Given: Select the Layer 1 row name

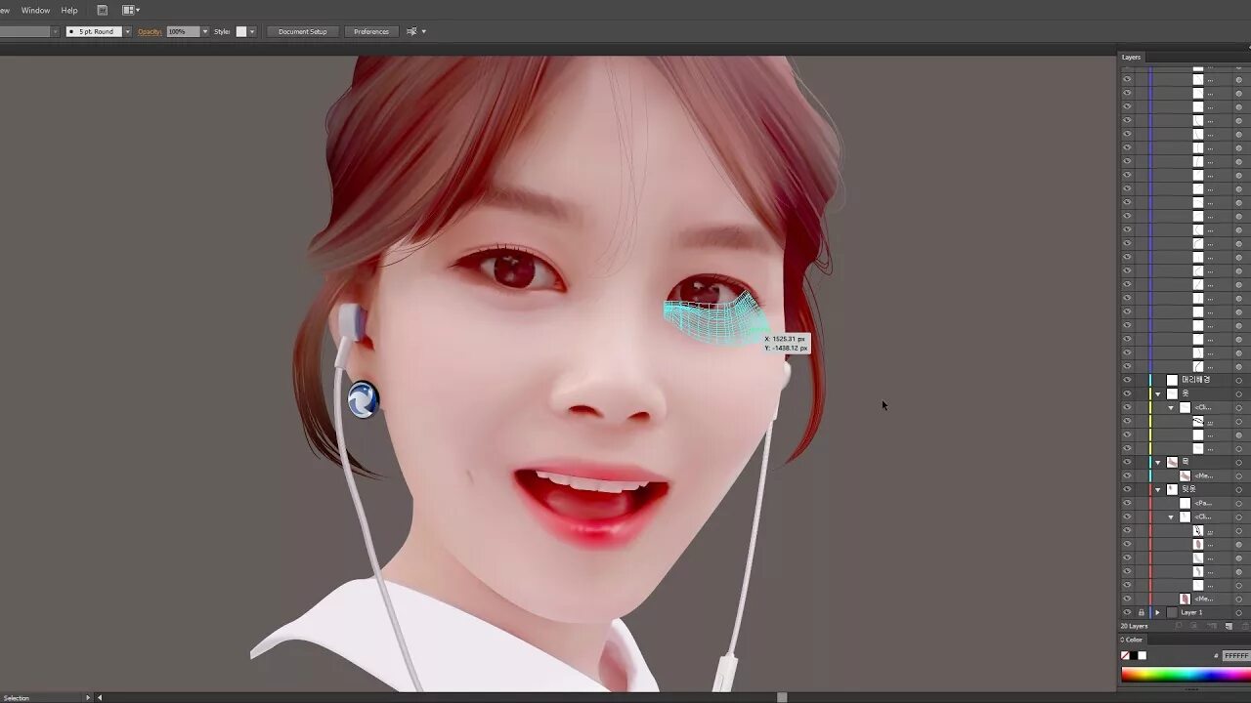Looking at the screenshot, I should (x=1192, y=612).
